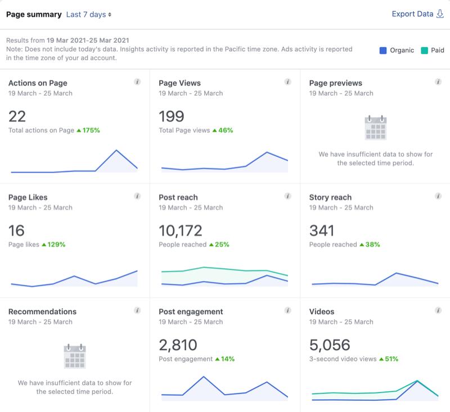450x412 pixels.
Task: Click the Page Views info icon
Action: click(x=288, y=82)
